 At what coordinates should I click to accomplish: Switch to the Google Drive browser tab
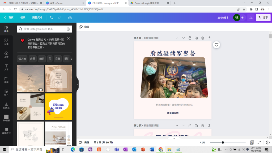point(150,3)
